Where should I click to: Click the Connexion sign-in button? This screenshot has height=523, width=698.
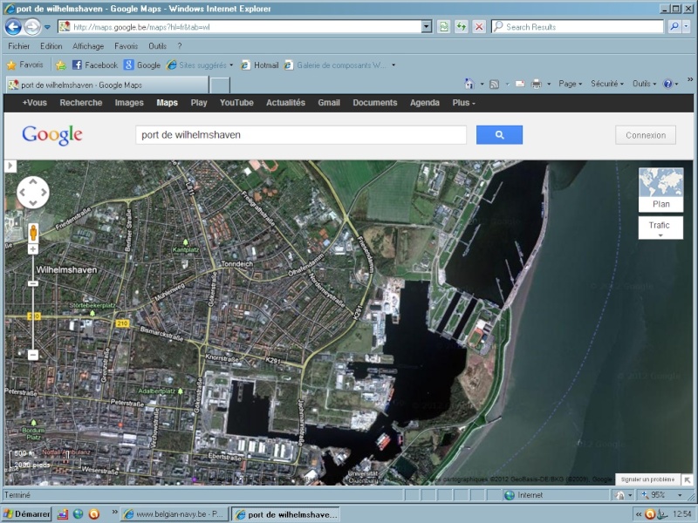[x=646, y=135]
